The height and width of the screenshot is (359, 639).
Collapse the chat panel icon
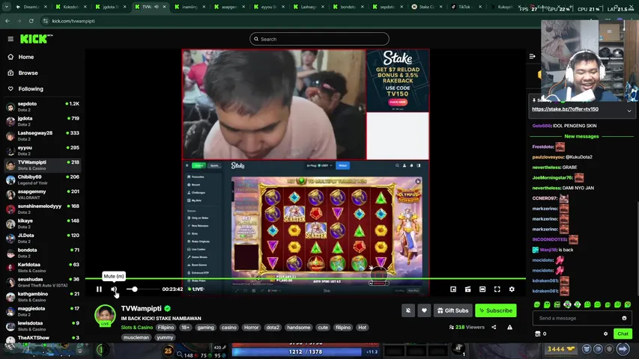point(532,56)
